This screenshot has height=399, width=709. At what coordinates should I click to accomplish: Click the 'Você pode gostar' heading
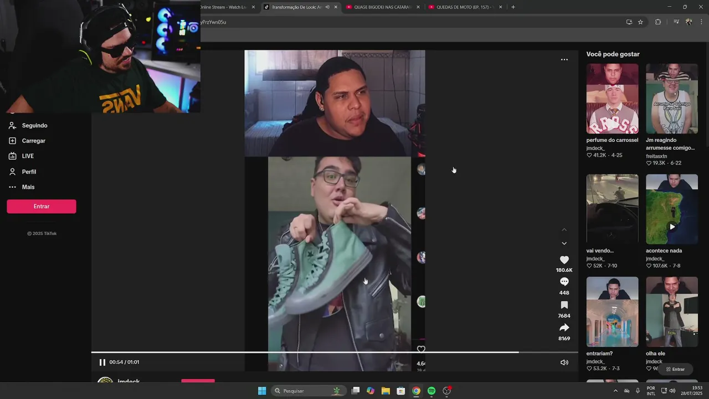(x=613, y=54)
